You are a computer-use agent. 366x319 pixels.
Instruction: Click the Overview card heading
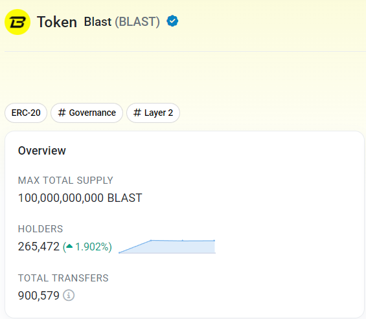coord(42,151)
